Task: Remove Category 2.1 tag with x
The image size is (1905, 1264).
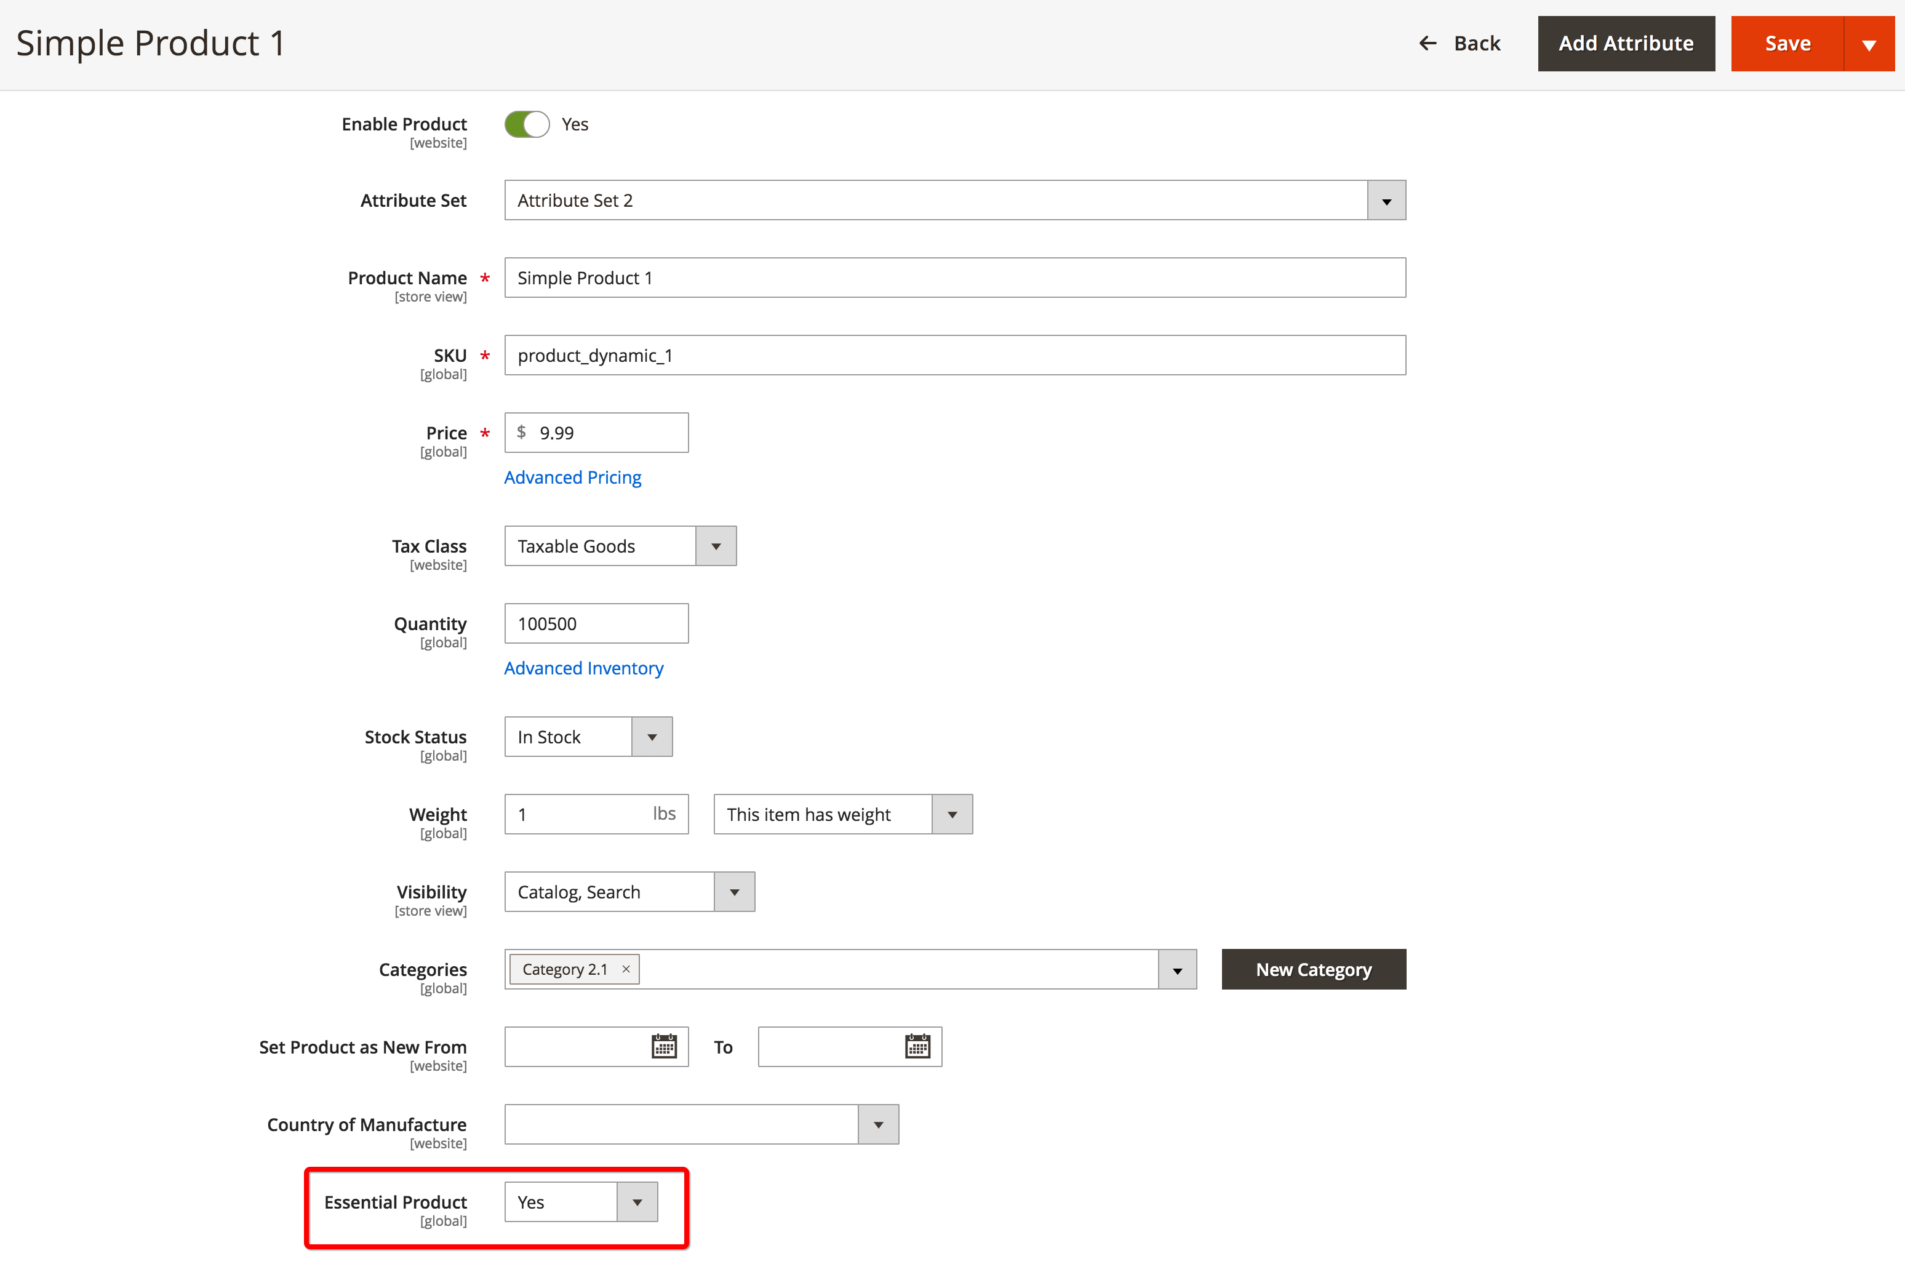Action: 626,969
